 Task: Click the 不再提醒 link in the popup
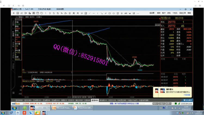[186, 95]
